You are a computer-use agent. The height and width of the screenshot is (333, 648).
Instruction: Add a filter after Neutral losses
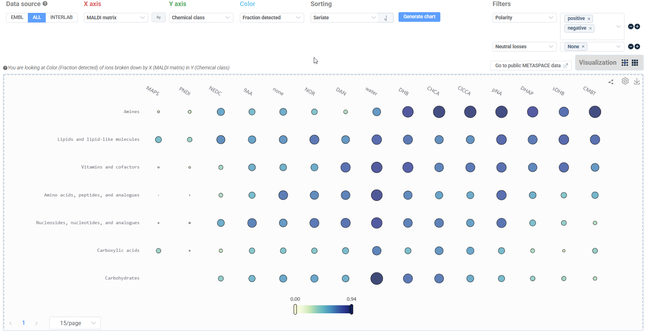click(x=637, y=46)
